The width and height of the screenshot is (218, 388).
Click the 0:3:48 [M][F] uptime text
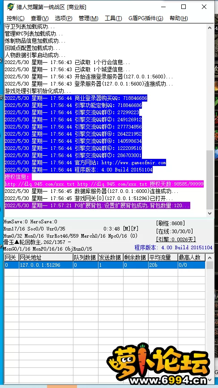(120, 229)
